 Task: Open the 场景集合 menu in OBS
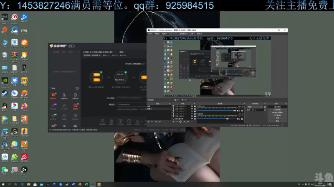(183, 34)
